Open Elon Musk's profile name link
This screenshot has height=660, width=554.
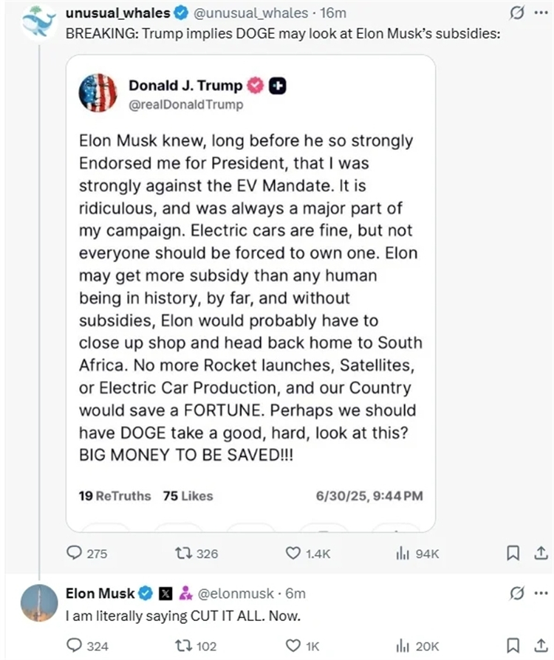click(x=100, y=593)
